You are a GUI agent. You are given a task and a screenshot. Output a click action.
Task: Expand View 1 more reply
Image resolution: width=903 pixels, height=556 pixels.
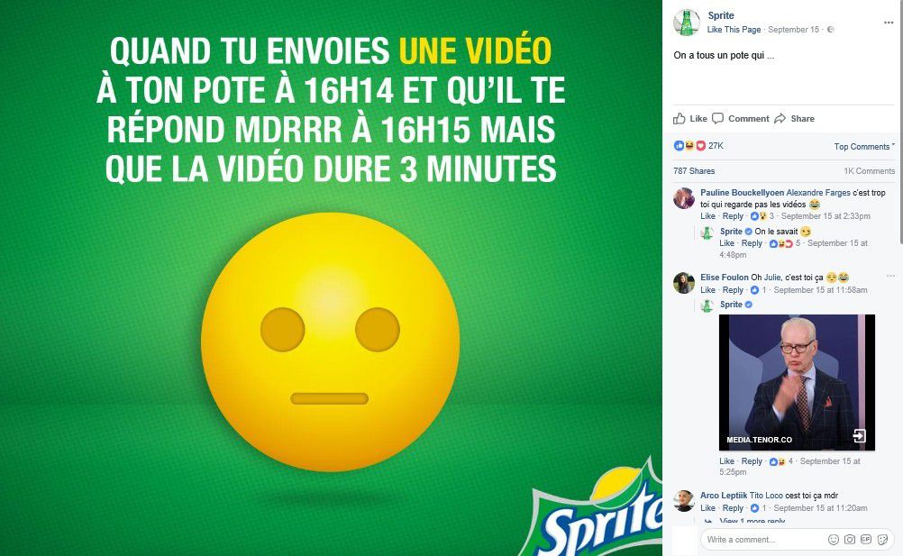pyautogui.click(x=752, y=521)
